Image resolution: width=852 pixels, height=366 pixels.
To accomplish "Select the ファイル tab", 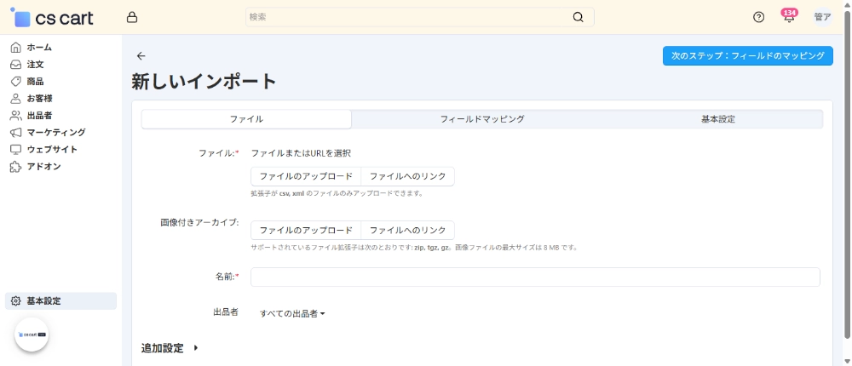I will coord(246,119).
